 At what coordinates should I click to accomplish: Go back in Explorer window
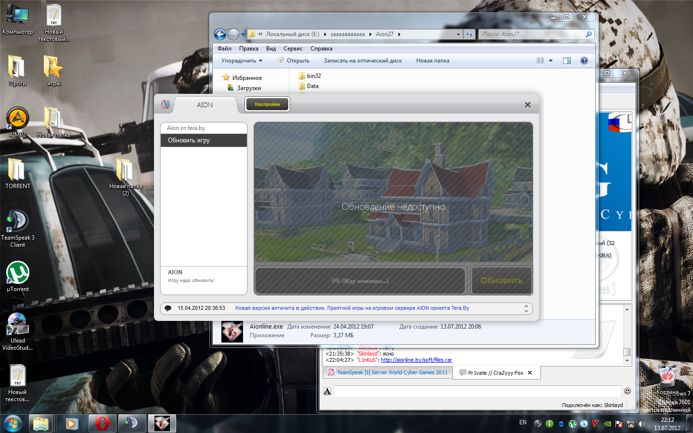click(x=220, y=34)
